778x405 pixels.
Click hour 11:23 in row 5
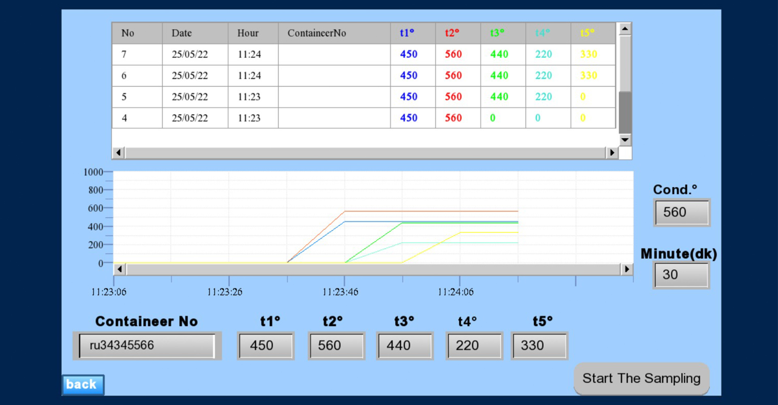253,97
